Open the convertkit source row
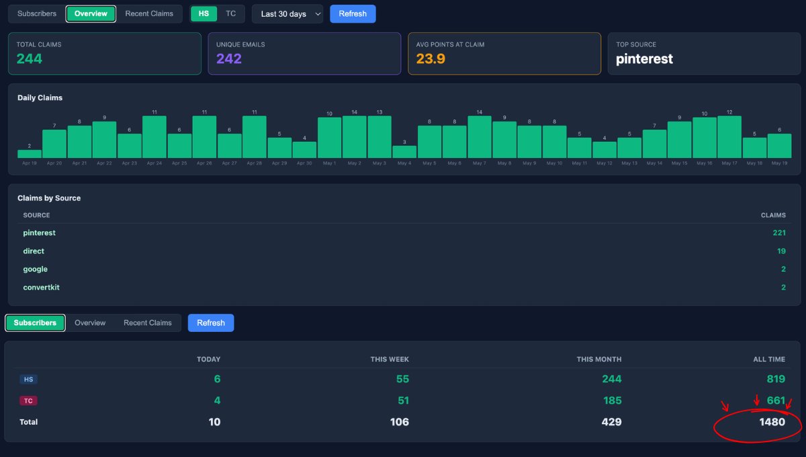 (x=404, y=287)
